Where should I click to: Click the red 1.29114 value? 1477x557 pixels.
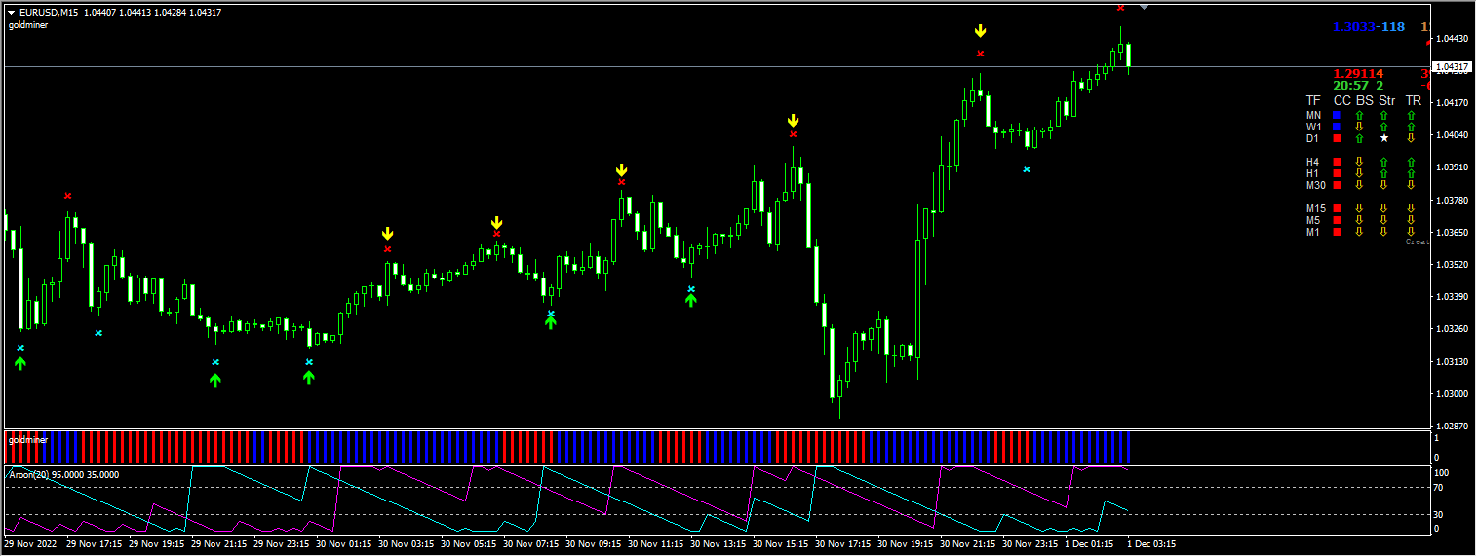[x=1358, y=74]
